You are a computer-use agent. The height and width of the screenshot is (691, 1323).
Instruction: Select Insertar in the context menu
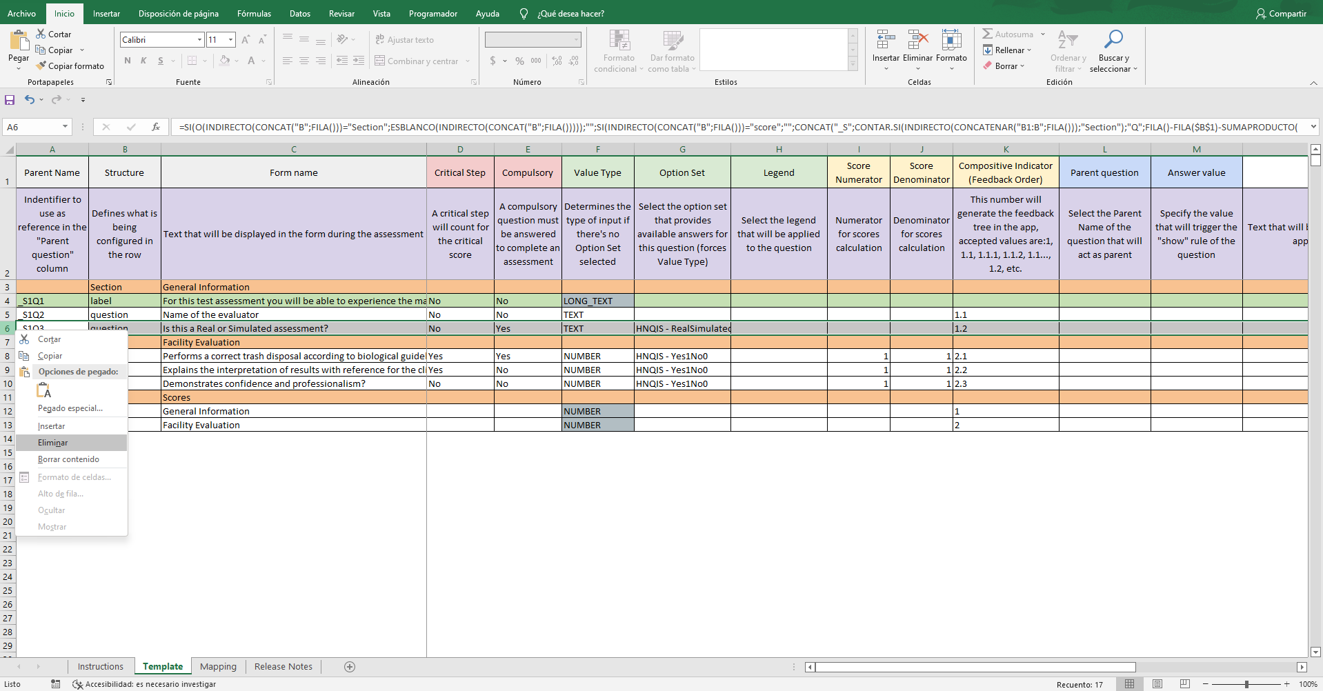point(72,426)
